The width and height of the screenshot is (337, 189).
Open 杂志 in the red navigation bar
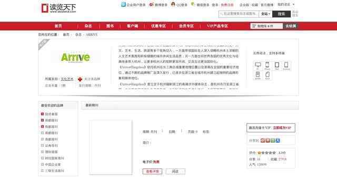point(88,26)
